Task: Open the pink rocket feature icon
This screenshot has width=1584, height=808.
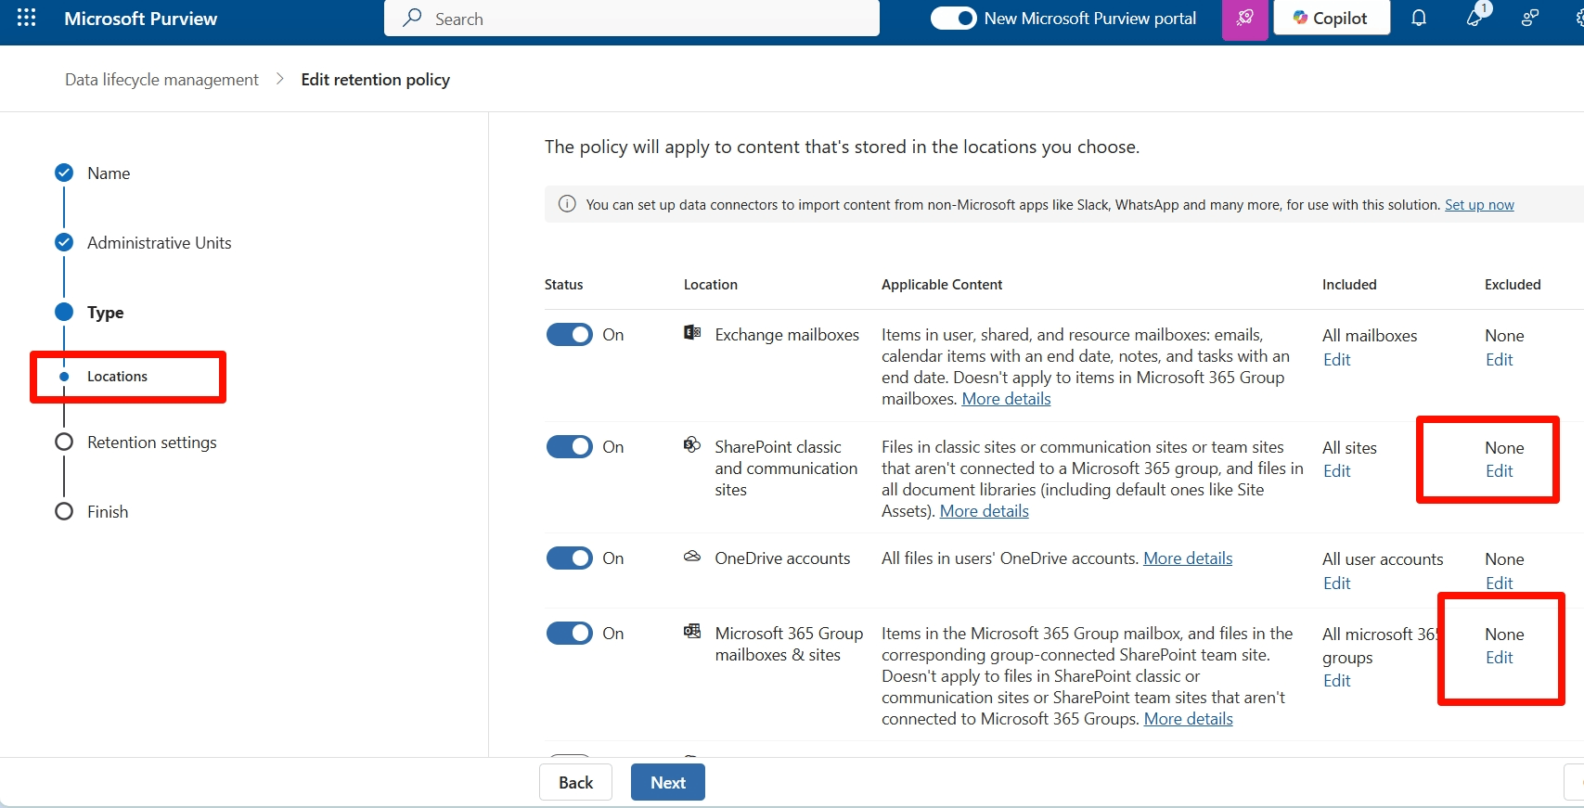Action: (1245, 19)
